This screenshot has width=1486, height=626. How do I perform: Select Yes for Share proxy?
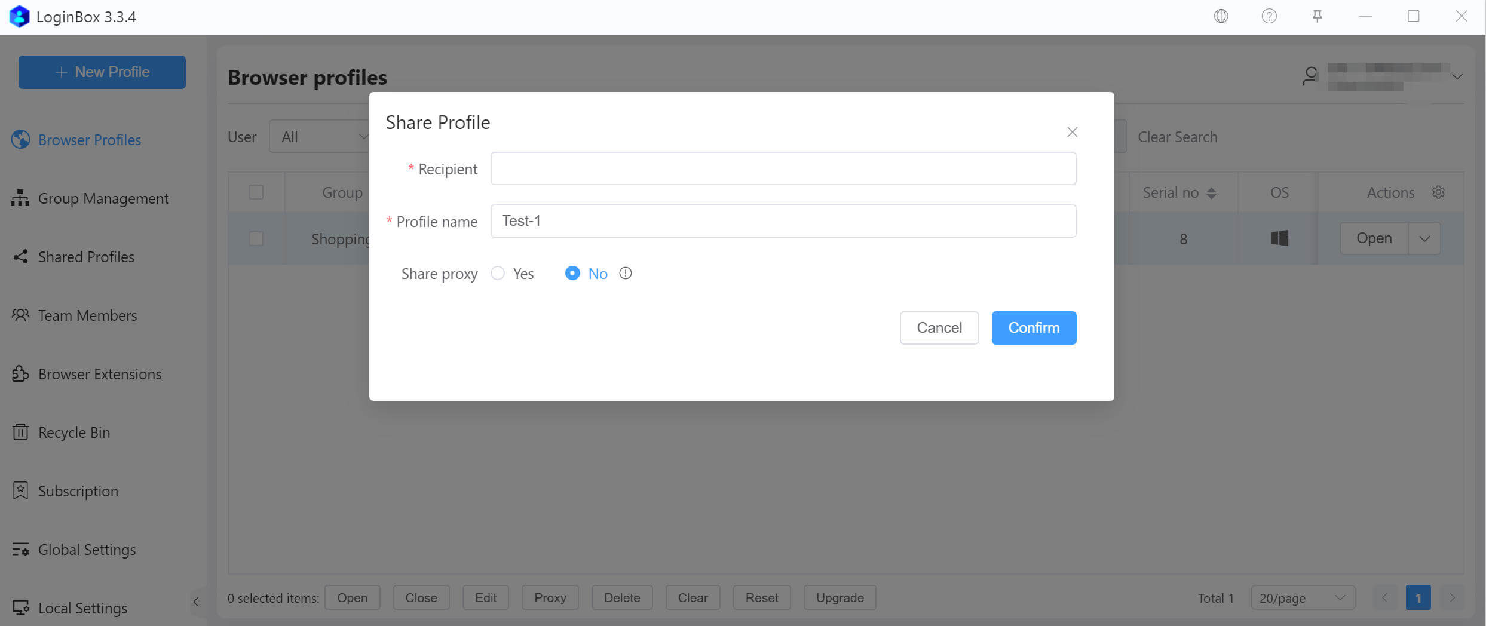tap(498, 273)
